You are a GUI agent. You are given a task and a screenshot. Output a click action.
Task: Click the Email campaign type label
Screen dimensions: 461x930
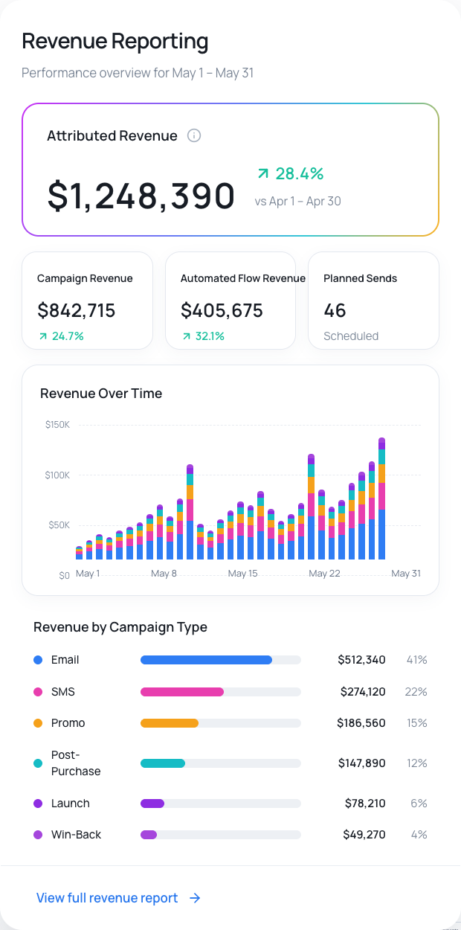(65, 660)
